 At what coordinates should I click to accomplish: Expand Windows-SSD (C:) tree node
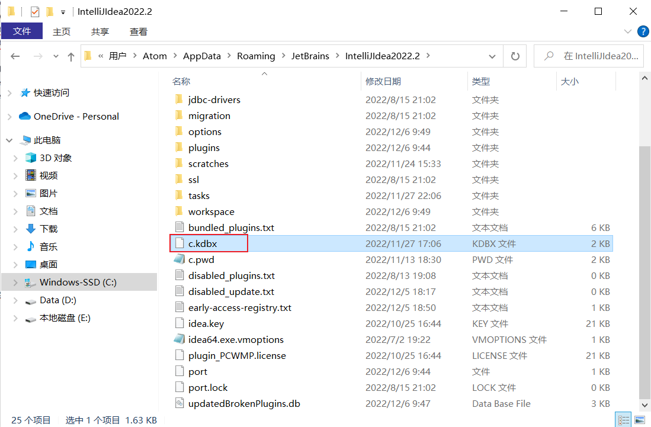[x=15, y=282]
